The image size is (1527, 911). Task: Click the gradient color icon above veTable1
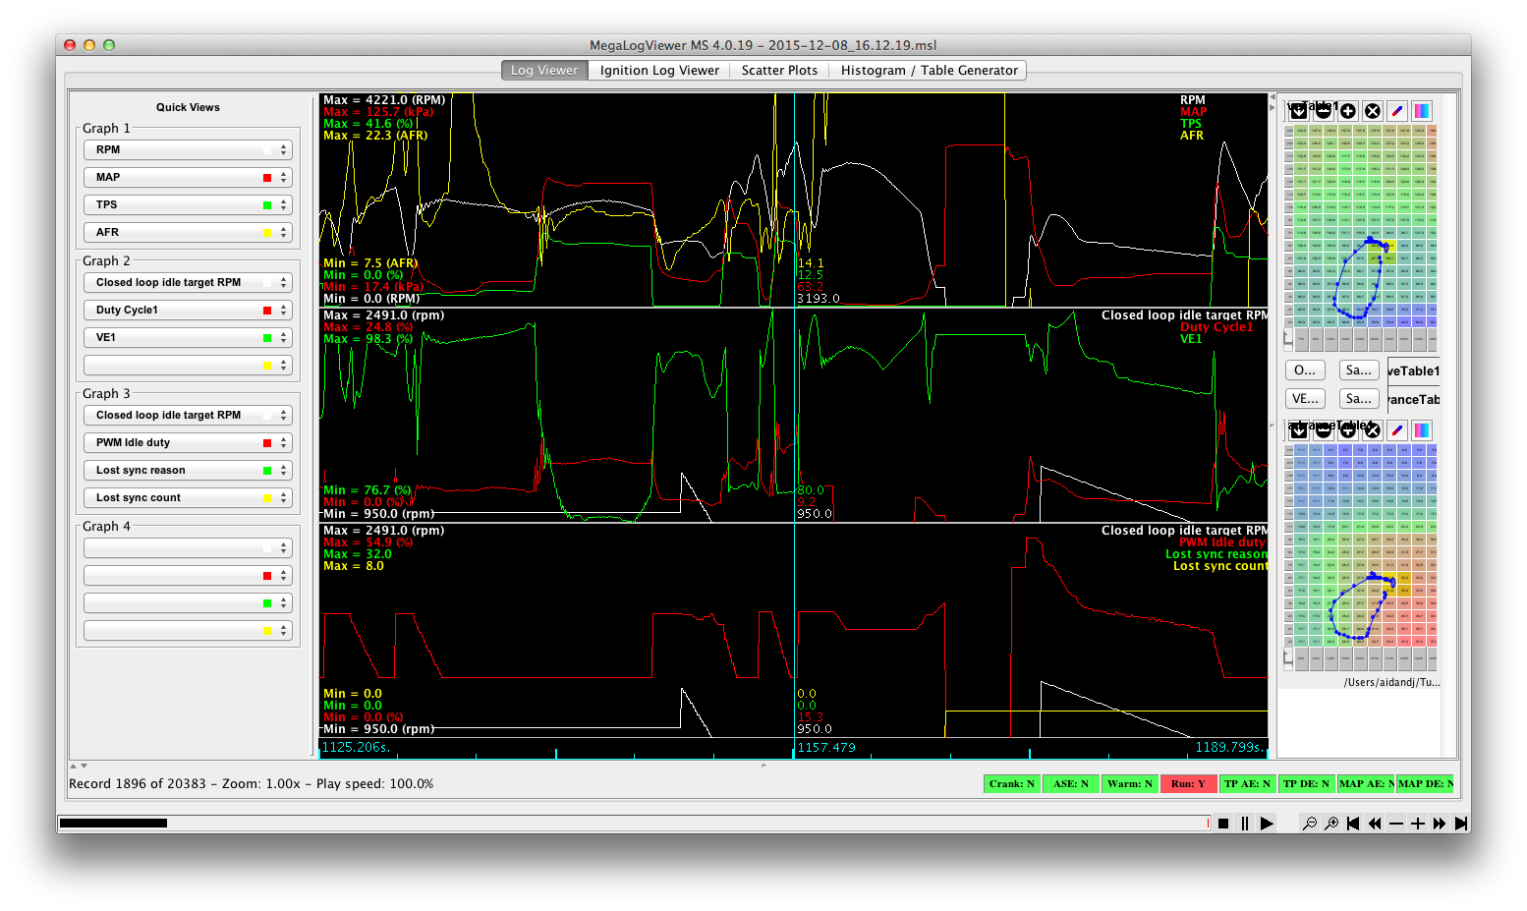point(1422,111)
